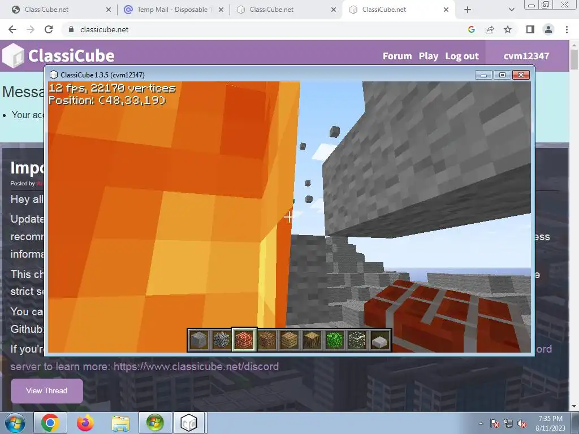Open the tab search dropdown arrow
The width and height of the screenshot is (579, 434).
click(x=511, y=10)
